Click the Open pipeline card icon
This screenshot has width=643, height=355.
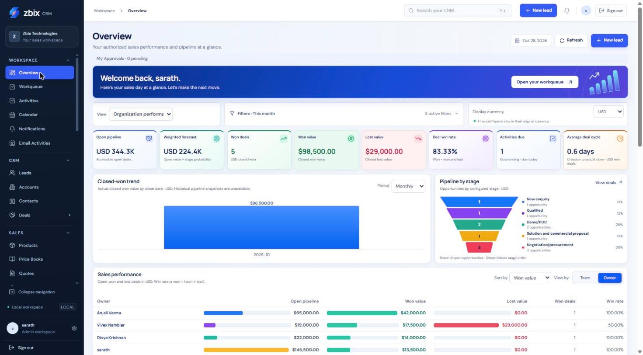(149, 139)
